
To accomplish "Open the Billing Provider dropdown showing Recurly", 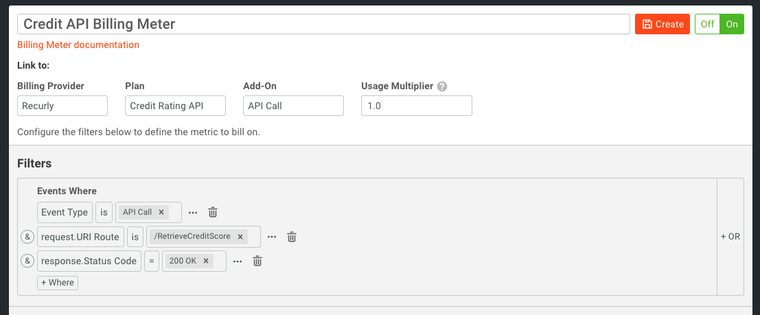I will [62, 106].
